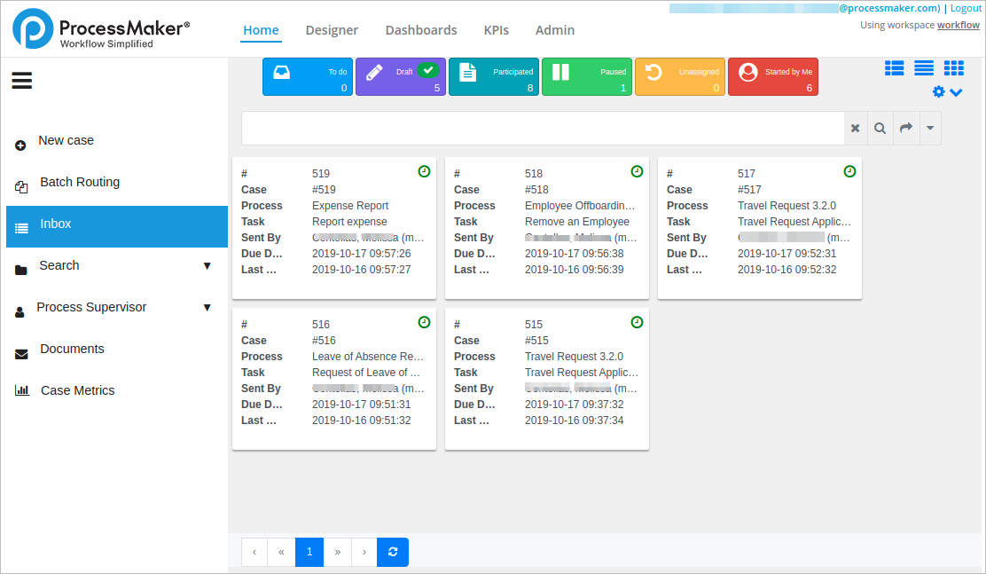Expand the Search sidebar submenu
The width and height of the screenshot is (986, 574).
[207, 266]
